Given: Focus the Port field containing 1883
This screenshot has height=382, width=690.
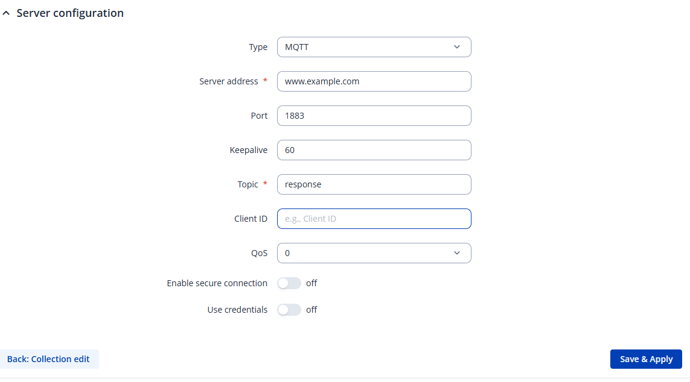Looking at the screenshot, I should click(x=374, y=116).
